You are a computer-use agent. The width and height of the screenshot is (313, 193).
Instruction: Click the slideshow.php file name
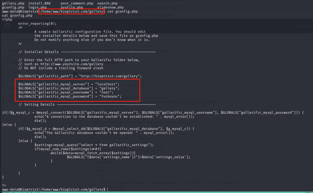click(x=110, y=7)
